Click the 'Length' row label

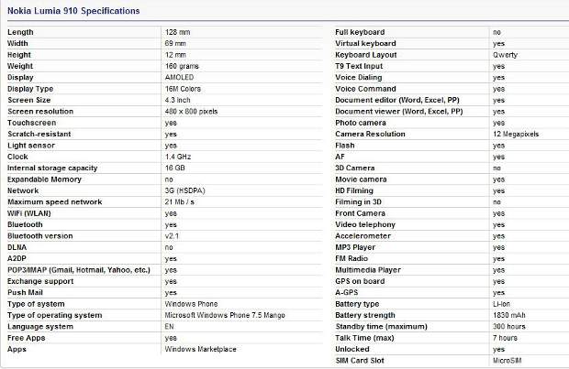20,32
